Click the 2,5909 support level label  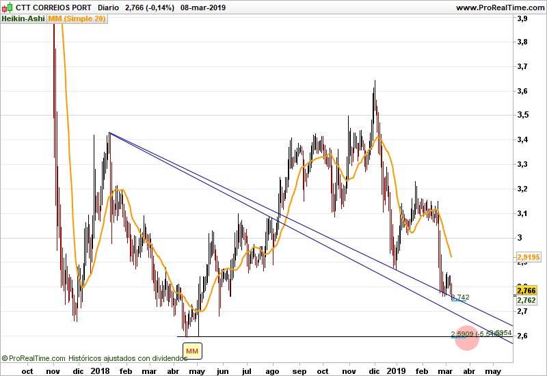[462, 334]
